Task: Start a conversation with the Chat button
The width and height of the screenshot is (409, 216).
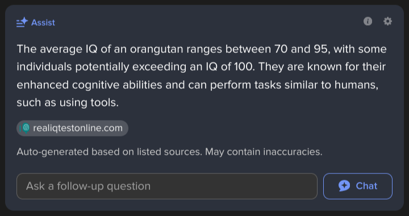Action: click(358, 186)
